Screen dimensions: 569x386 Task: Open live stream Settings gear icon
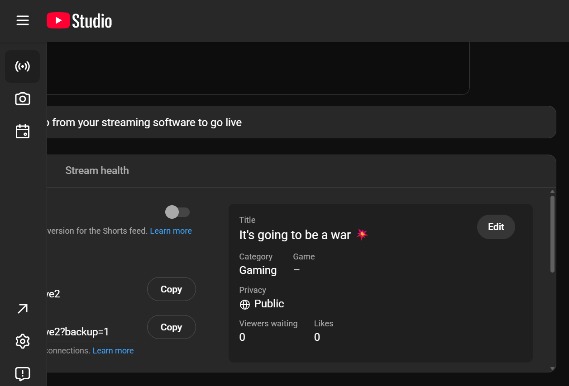(22, 341)
